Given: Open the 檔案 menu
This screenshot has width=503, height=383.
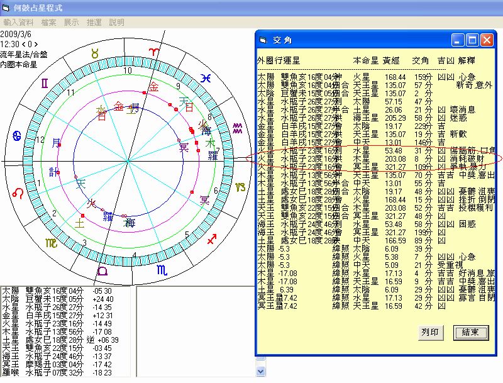Looking at the screenshot, I should pos(48,22).
